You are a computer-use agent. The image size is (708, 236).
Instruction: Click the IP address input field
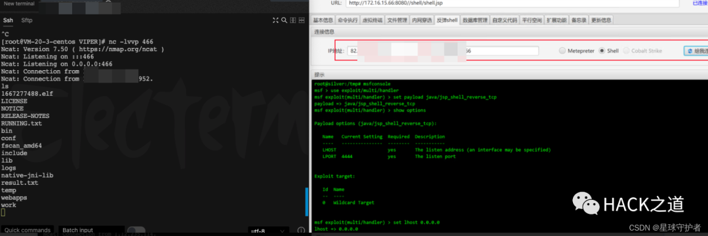[x=443, y=51]
